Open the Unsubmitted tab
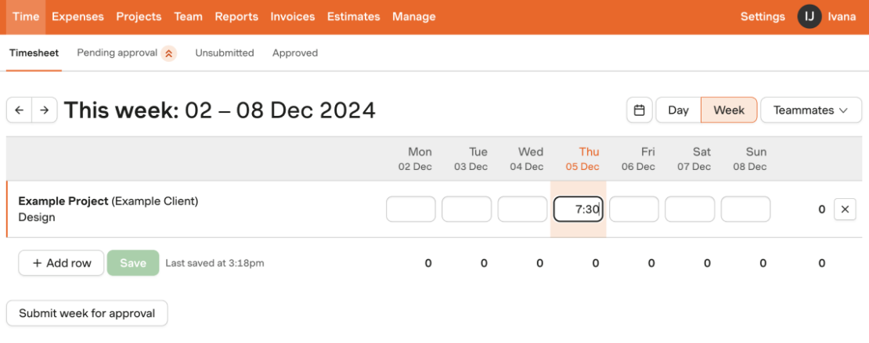The height and width of the screenshot is (343, 869). [225, 53]
